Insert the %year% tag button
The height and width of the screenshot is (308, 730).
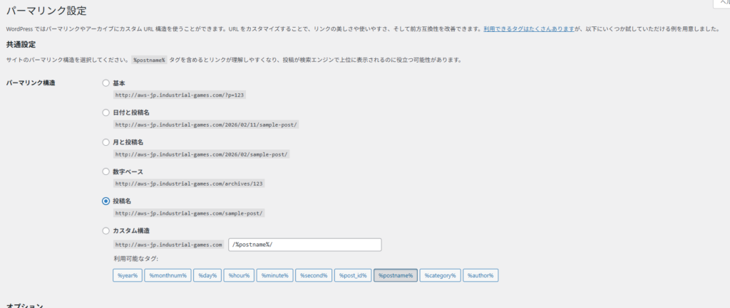127,275
